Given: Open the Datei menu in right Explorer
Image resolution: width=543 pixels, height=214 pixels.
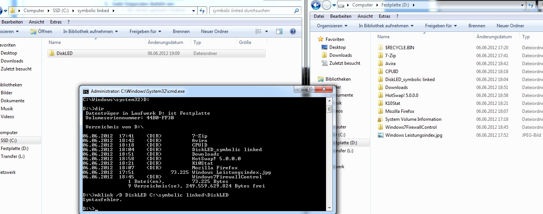Looking at the screenshot, I should [319, 16].
